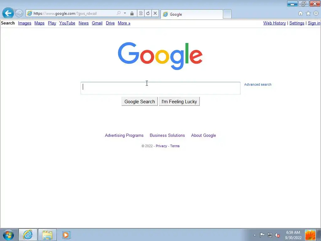The width and height of the screenshot is (321, 241).
Task: Click the magnifier search icon in address bar
Action: pyautogui.click(x=118, y=13)
